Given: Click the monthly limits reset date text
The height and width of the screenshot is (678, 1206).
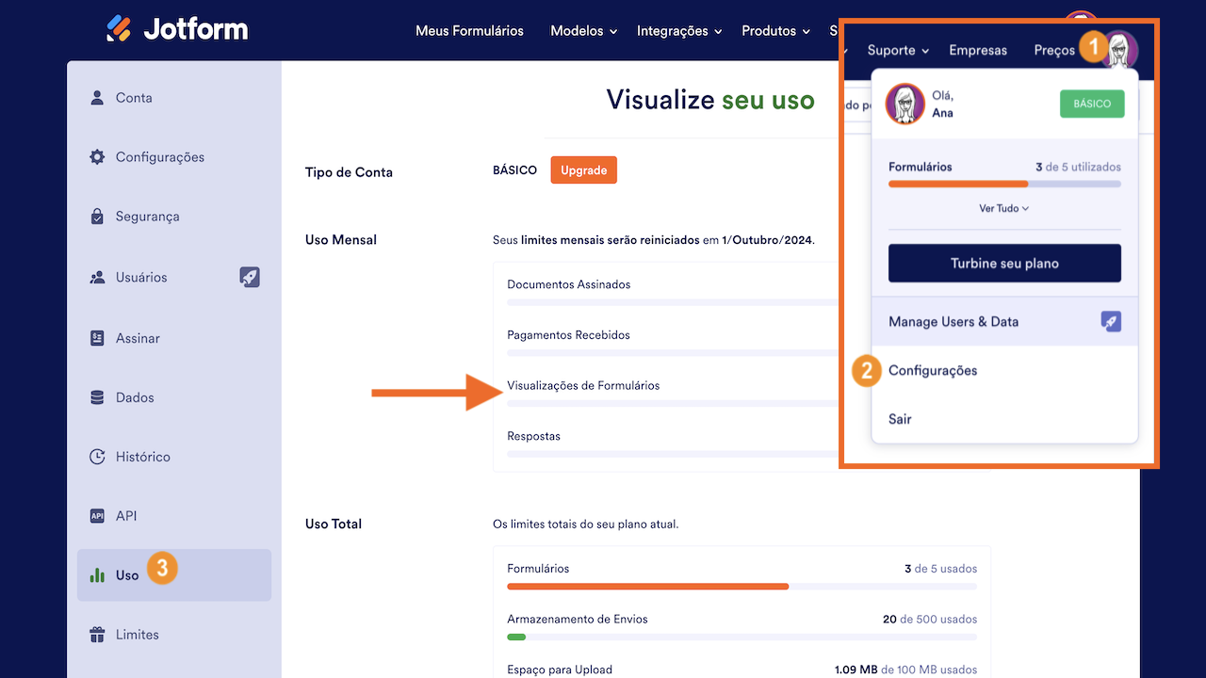Looking at the screenshot, I should click(x=654, y=240).
